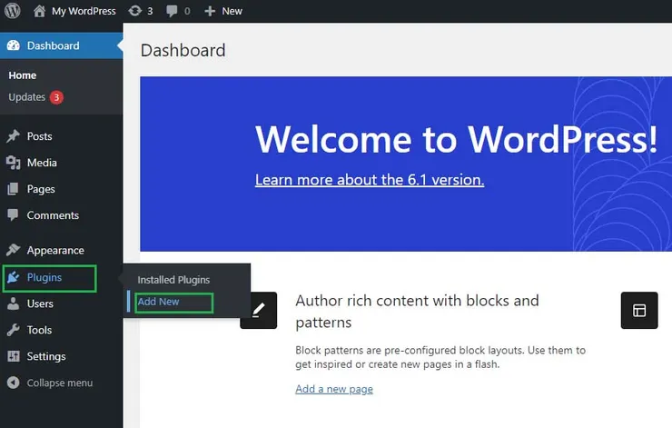The width and height of the screenshot is (672, 428).
Task: Click the pencil edit icon tile
Action: (259, 311)
